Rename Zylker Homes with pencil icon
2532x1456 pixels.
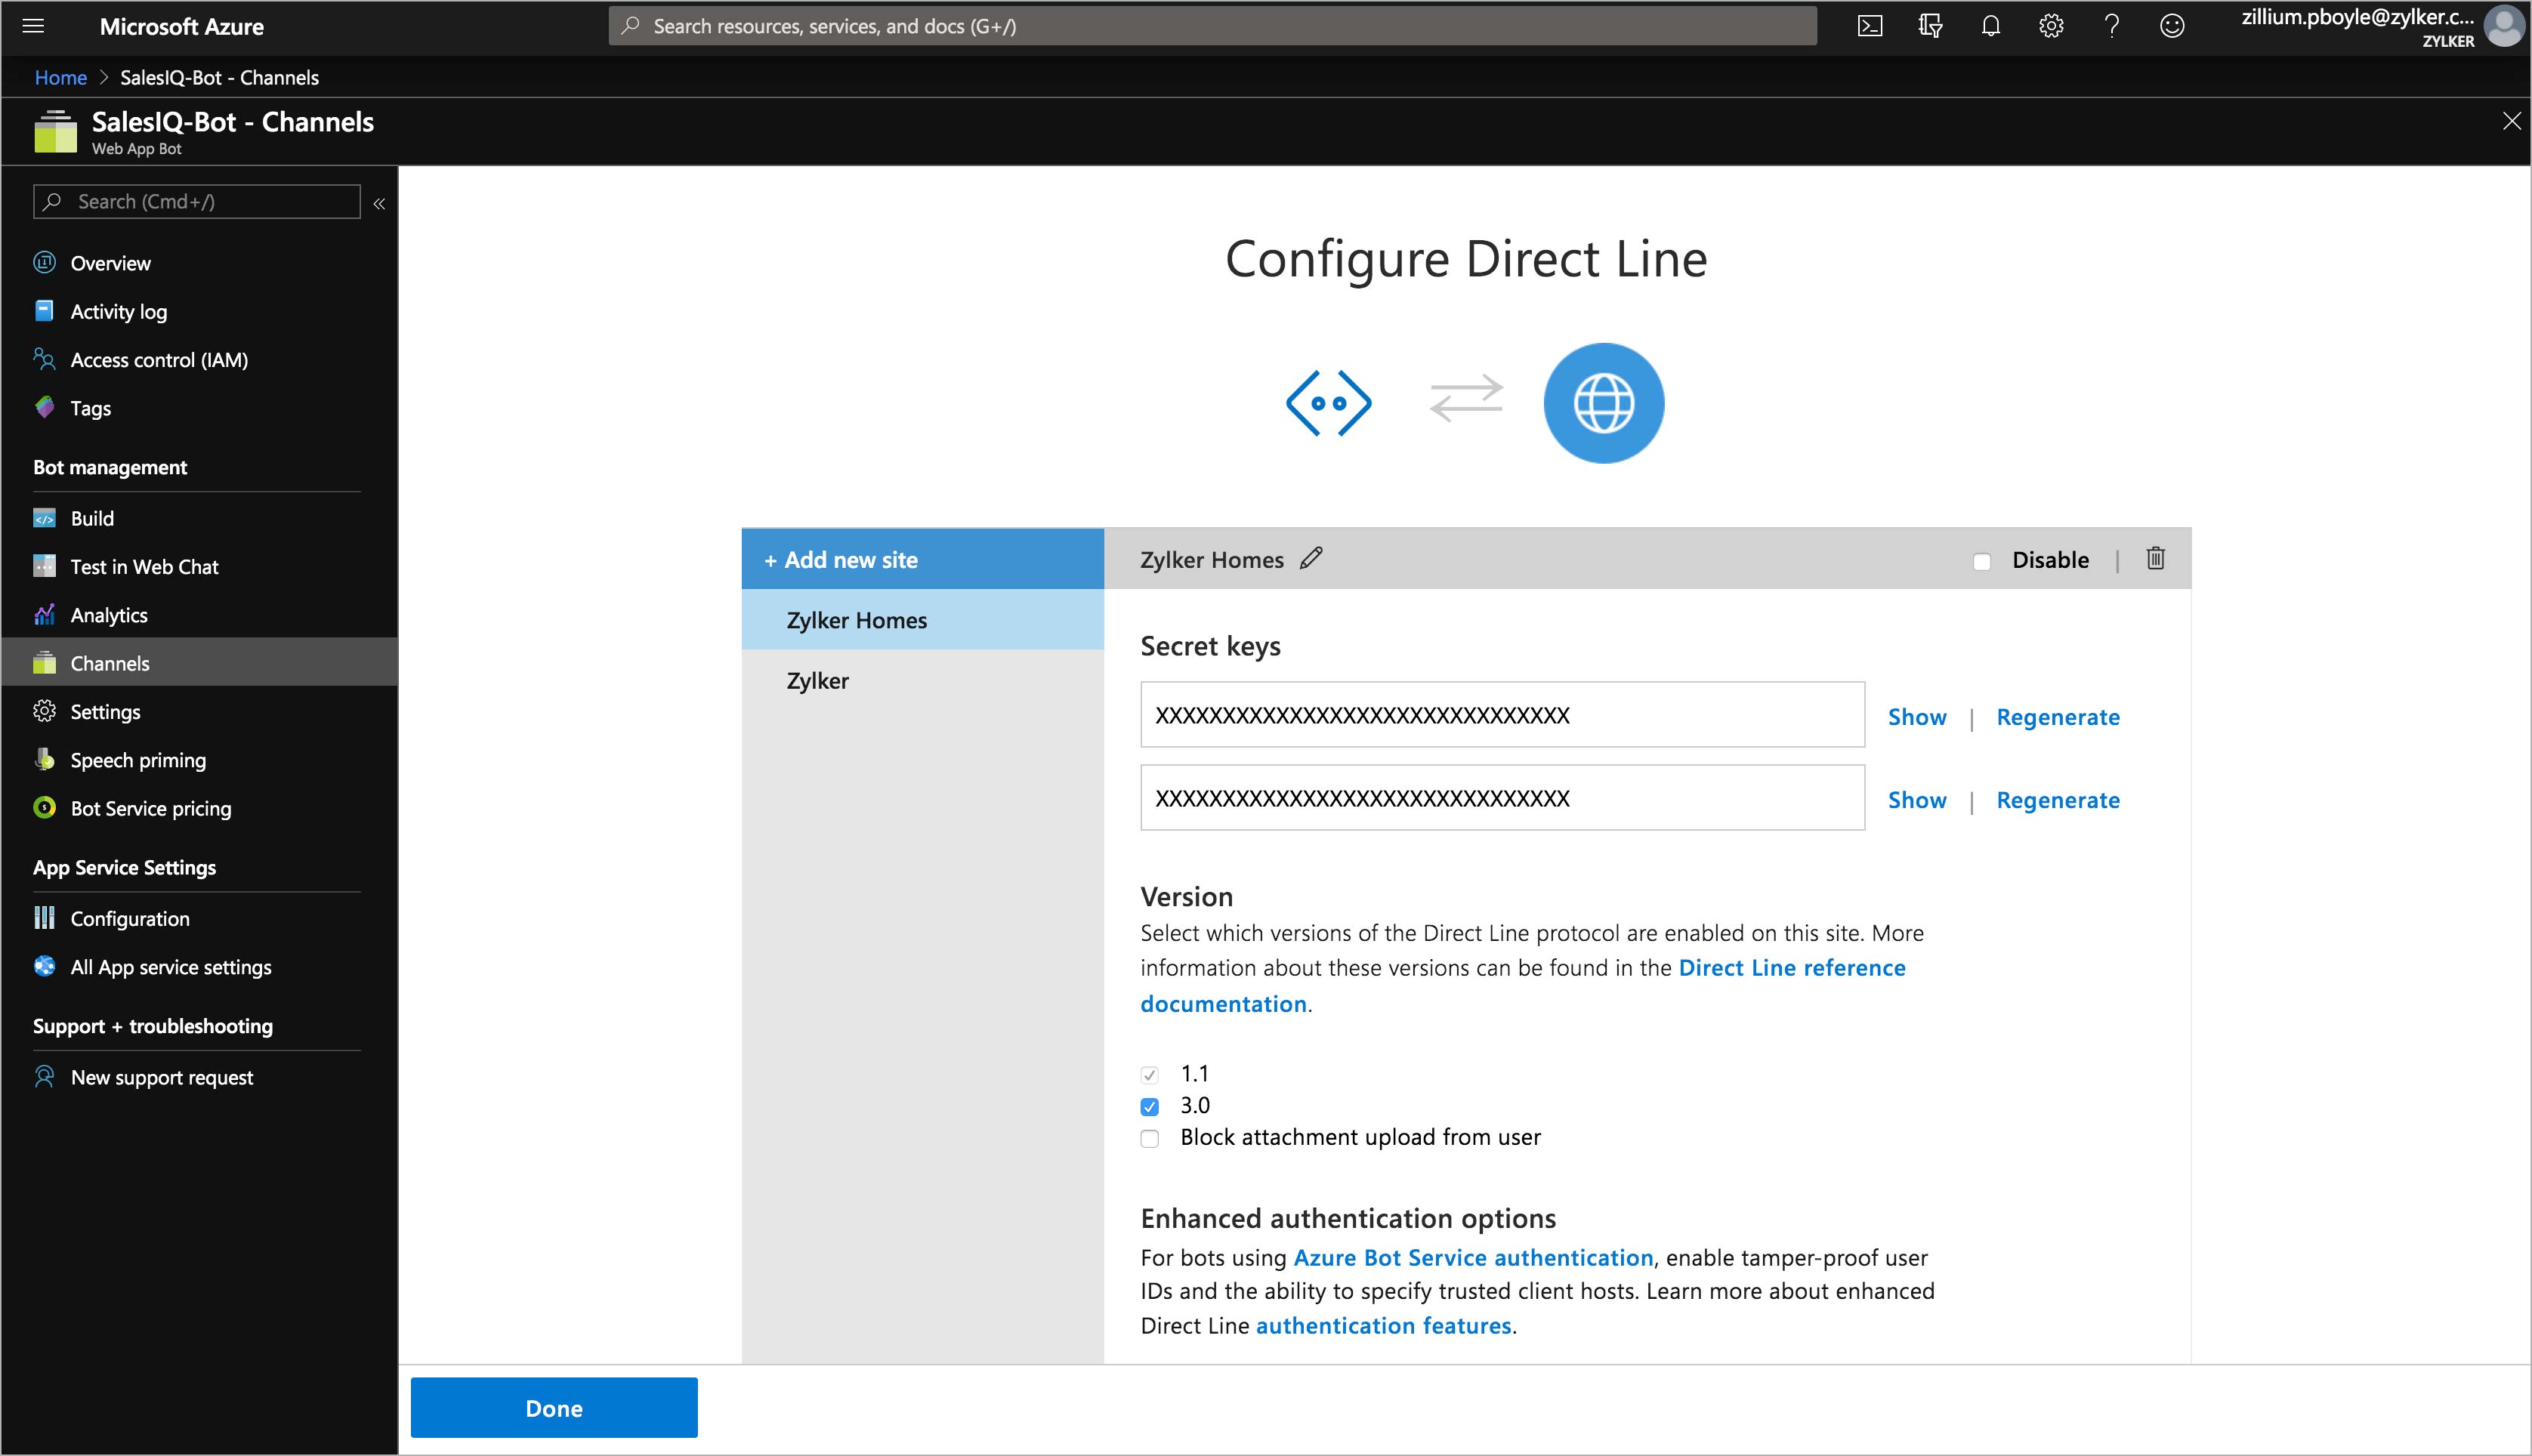click(1311, 559)
